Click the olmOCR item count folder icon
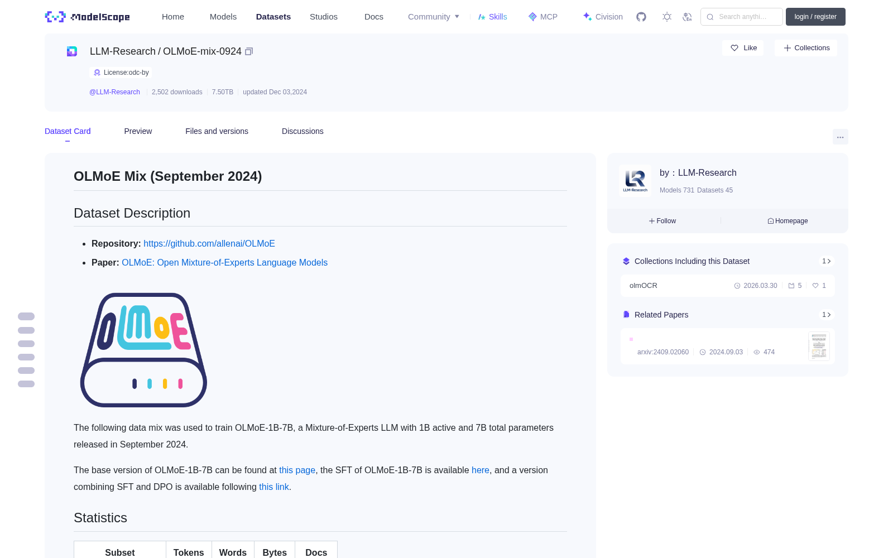This screenshot has height=558, width=893. click(x=791, y=286)
